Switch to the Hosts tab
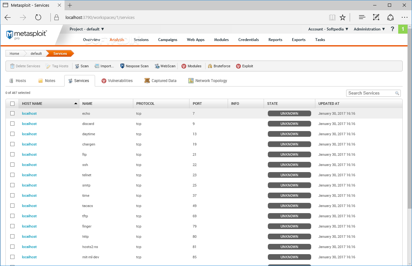412x266 pixels. click(18, 81)
